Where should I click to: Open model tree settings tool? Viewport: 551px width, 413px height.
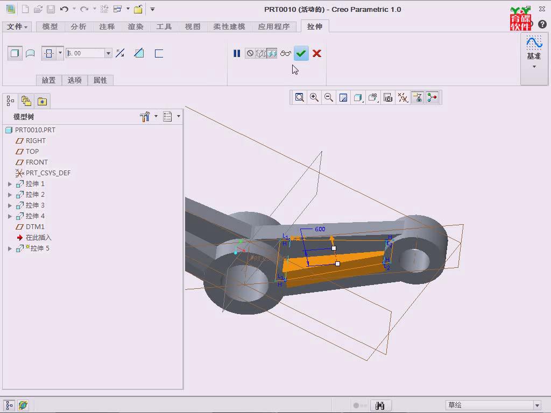coord(145,117)
